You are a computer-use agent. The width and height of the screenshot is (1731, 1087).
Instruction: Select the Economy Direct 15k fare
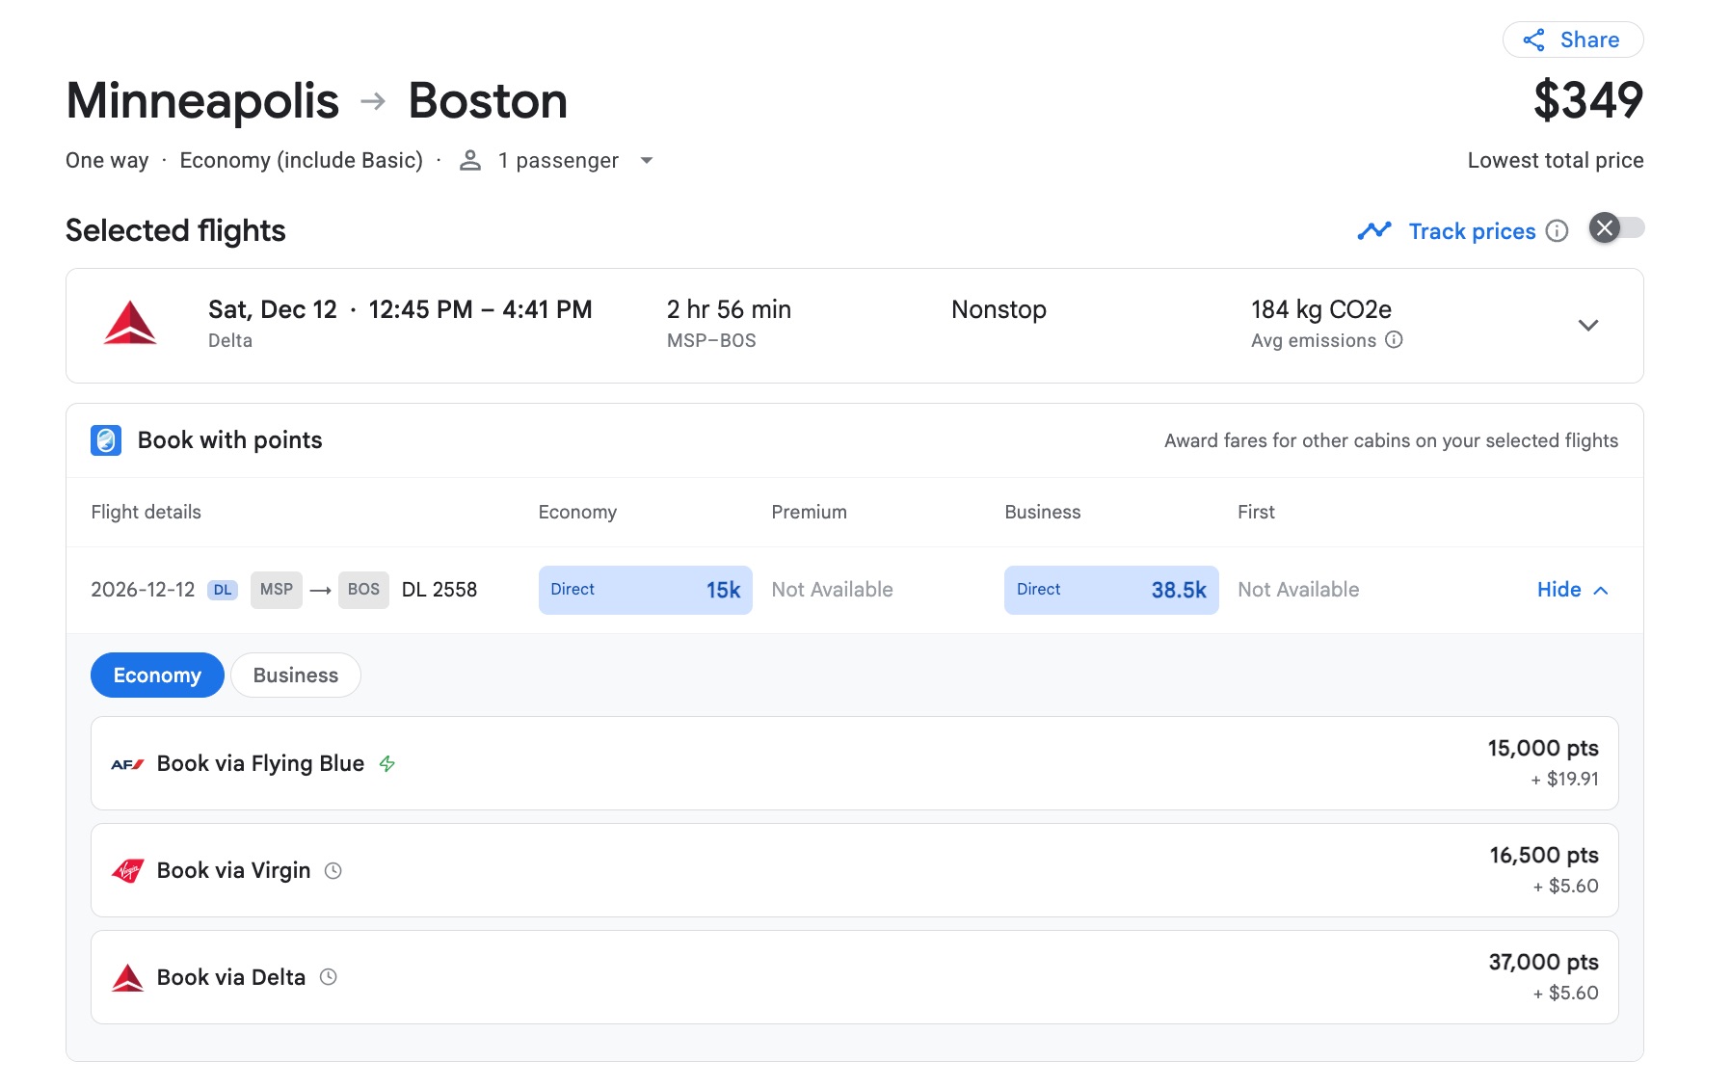pyautogui.click(x=645, y=590)
